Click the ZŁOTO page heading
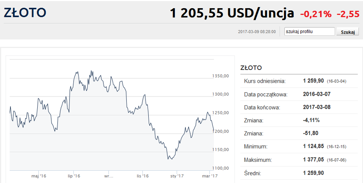Image resolution: width=363 pixels, height=183 pixels. (x=25, y=13)
